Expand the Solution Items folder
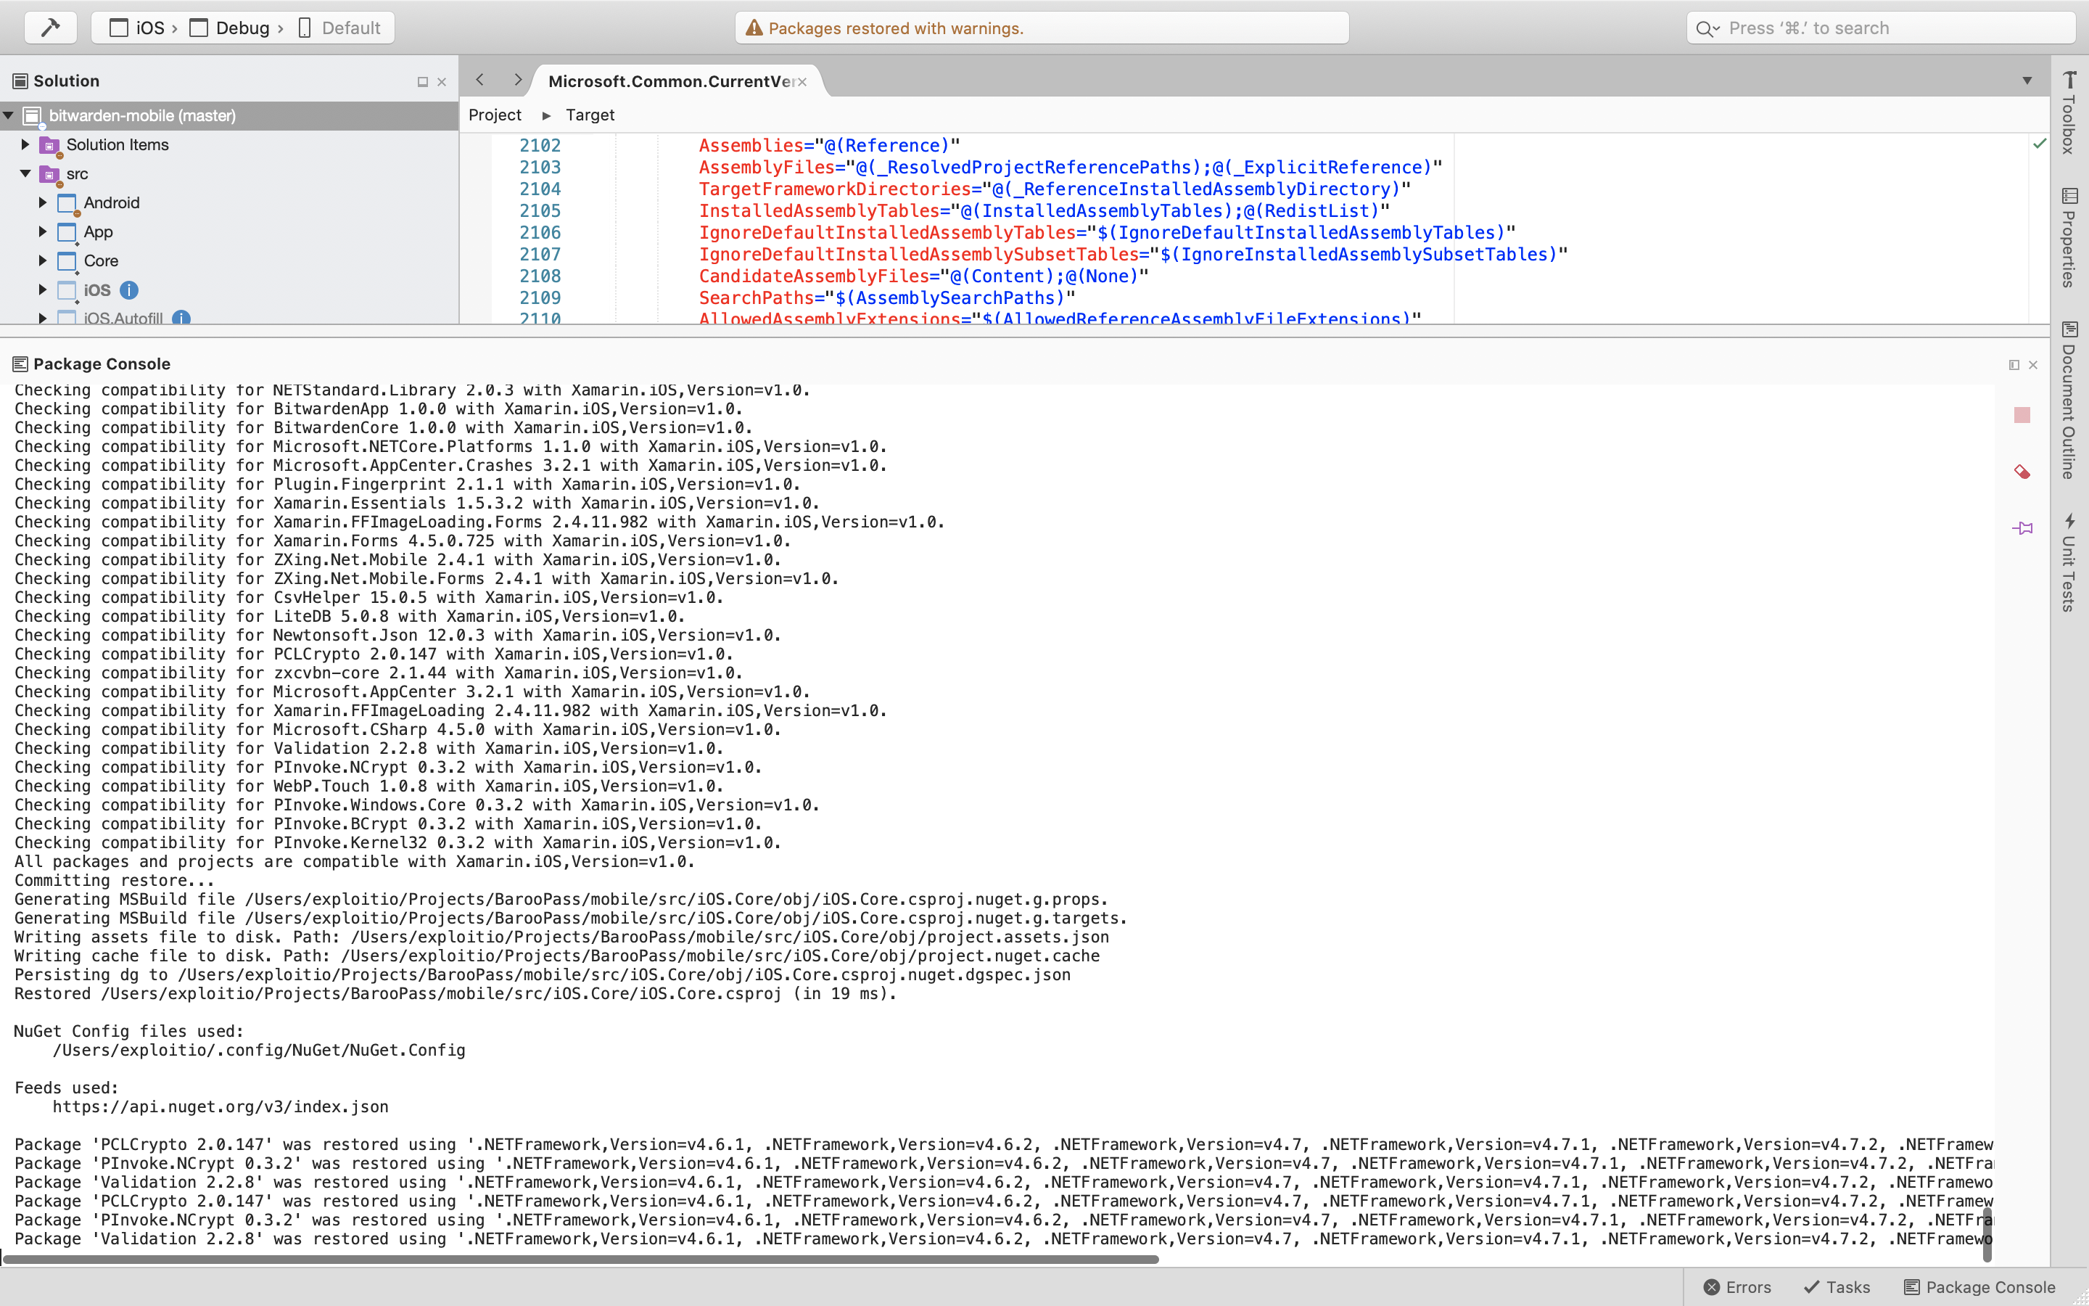The width and height of the screenshot is (2089, 1306). (25, 144)
